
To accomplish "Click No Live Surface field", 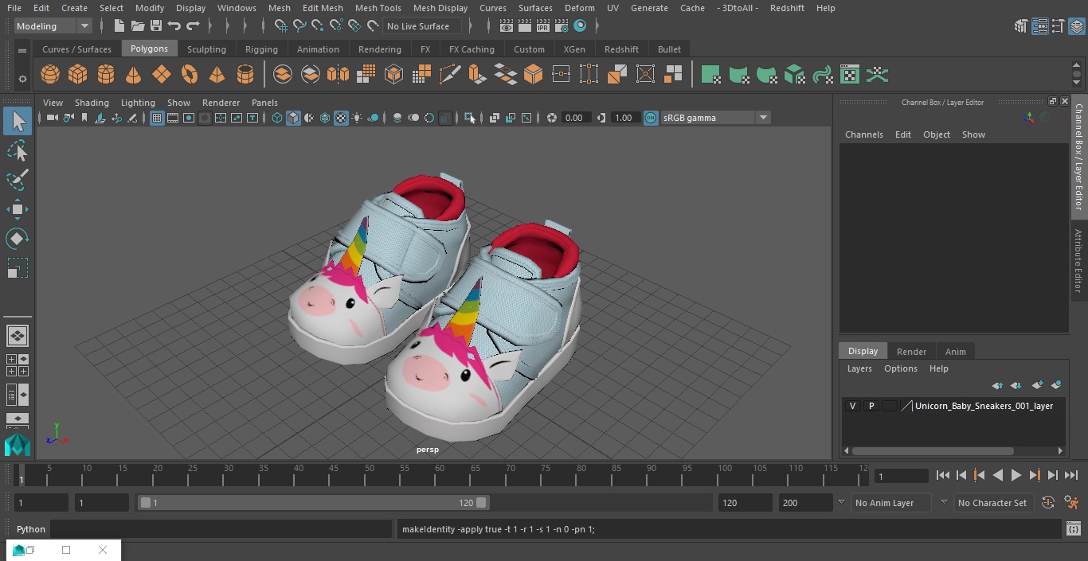I will 422,26.
